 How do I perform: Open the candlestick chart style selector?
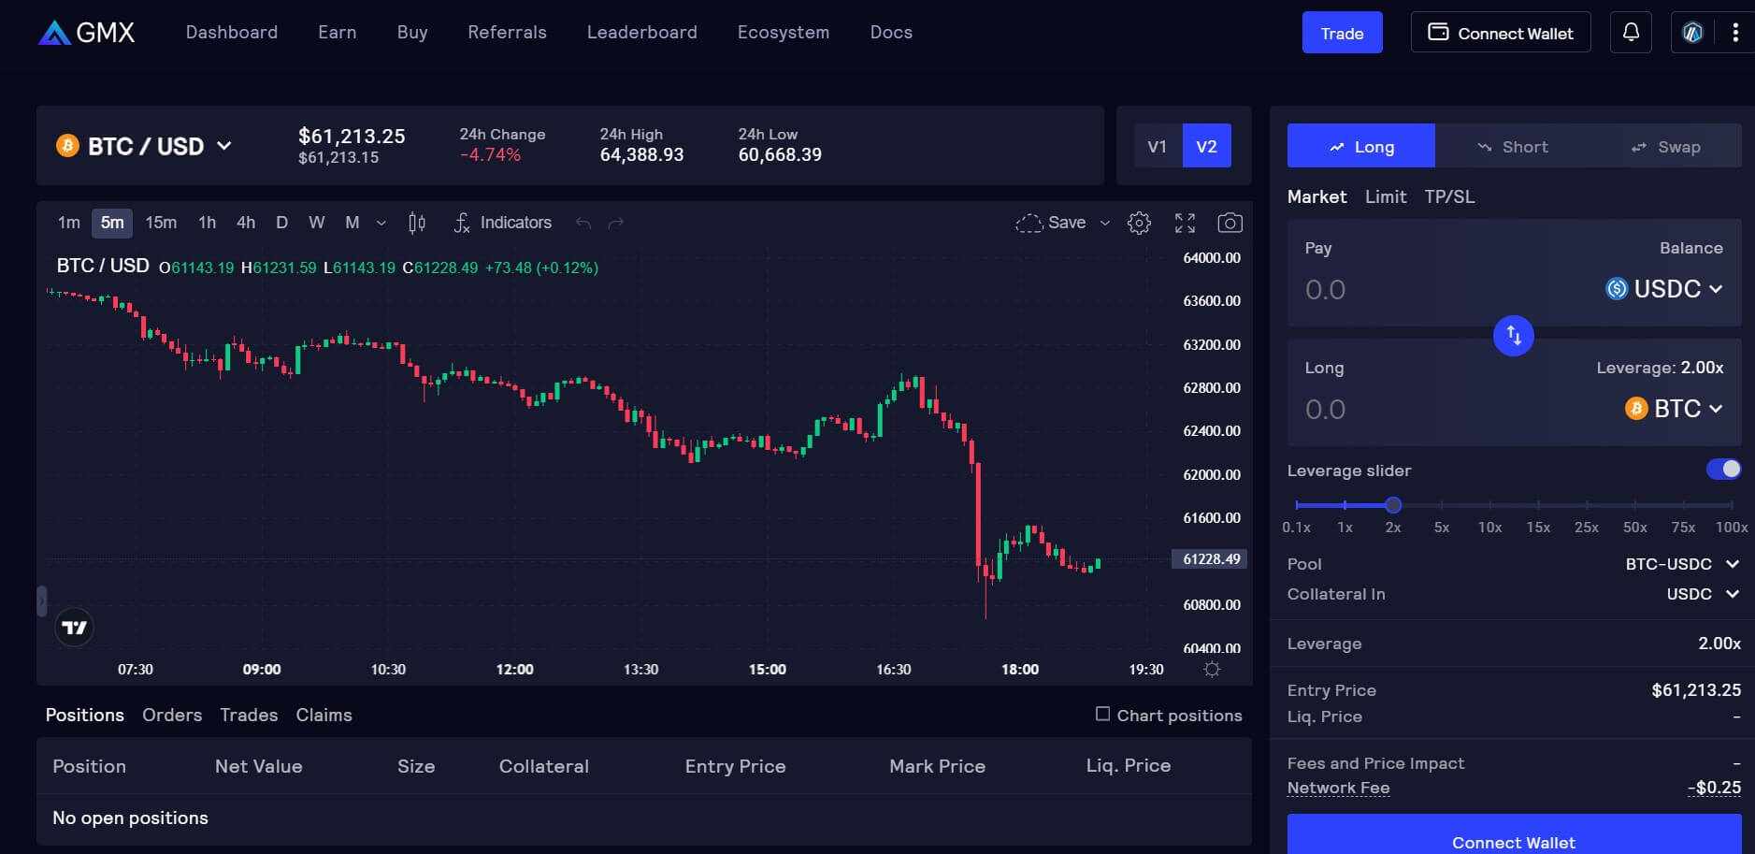[x=417, y=223]
